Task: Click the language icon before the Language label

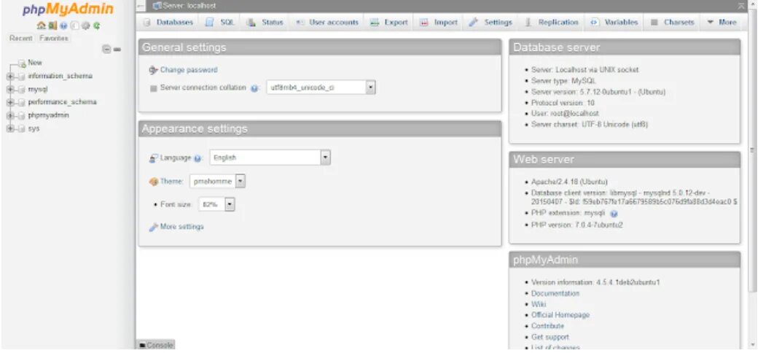Action: 153,158
